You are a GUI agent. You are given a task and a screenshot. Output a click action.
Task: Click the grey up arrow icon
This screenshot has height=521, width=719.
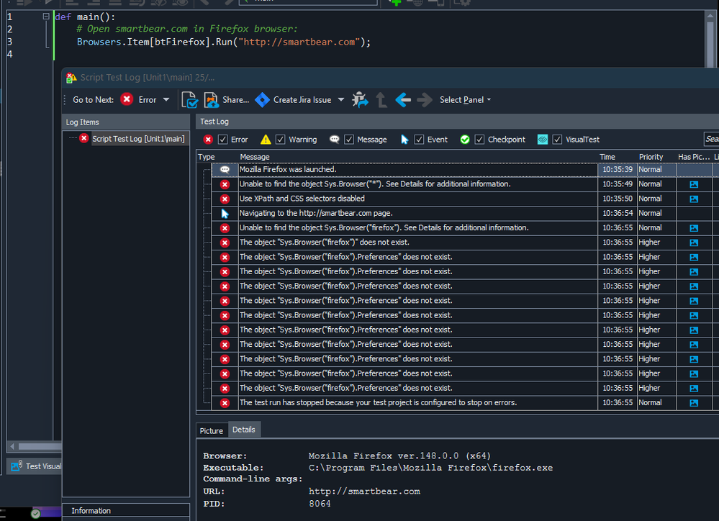coord(381,100)
